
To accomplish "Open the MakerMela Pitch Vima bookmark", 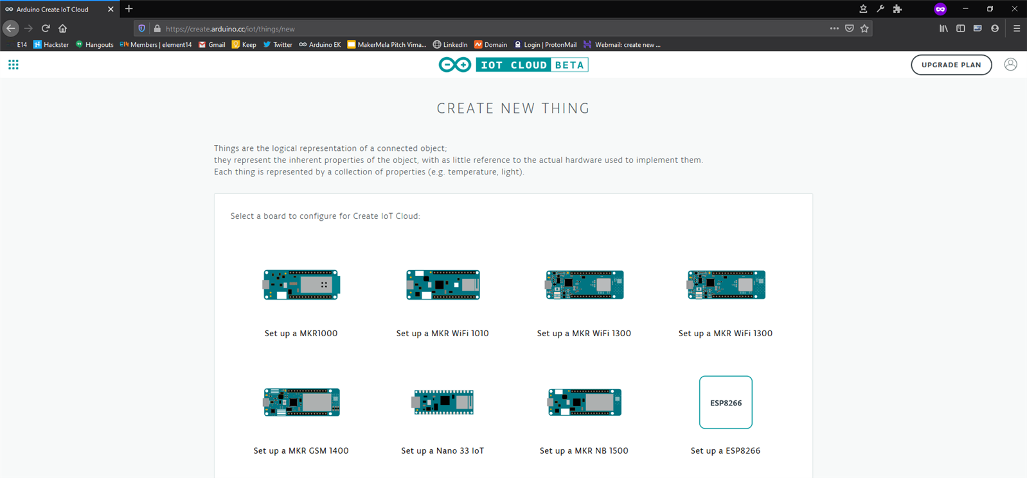I will [x=387, y=45].
